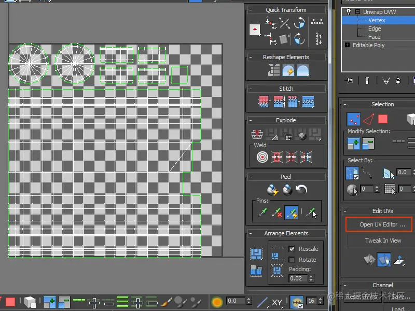The height and width of the screenshot is (311, 415).
Task: Collapse the Arrange Elements rollout
Action: click(251, 233)
